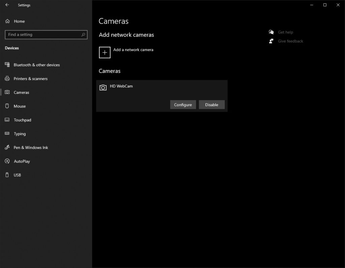Configure the HD WebCam
Screen dimensions: 345x268
point(183,105)
